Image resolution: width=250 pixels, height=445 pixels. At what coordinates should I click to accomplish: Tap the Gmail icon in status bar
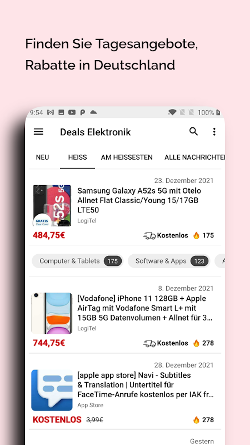[x=51, y=112]
